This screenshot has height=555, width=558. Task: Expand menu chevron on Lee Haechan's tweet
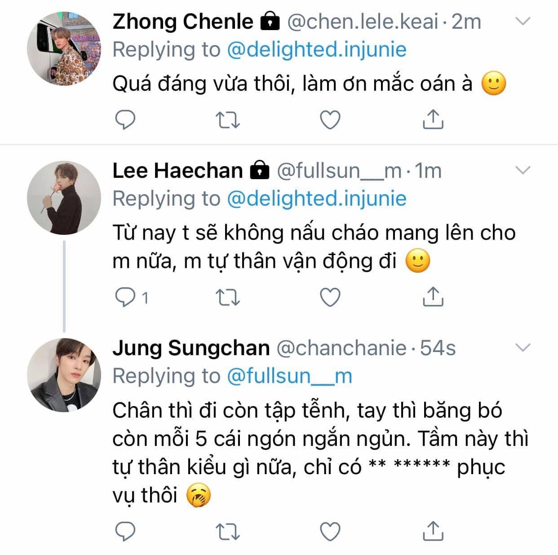click(x=523, y=170)
